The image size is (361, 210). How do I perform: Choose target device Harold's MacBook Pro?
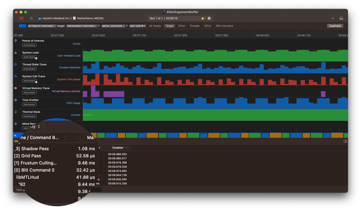[56, 18]
